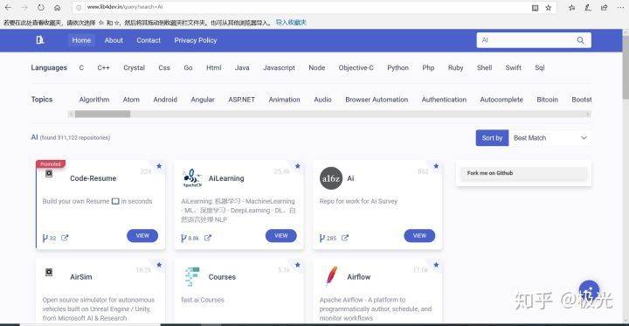The width and height of the screenshot is (629, 326).
Task: Star the Code-Resume repository card
Action: (x=159, y=166)
